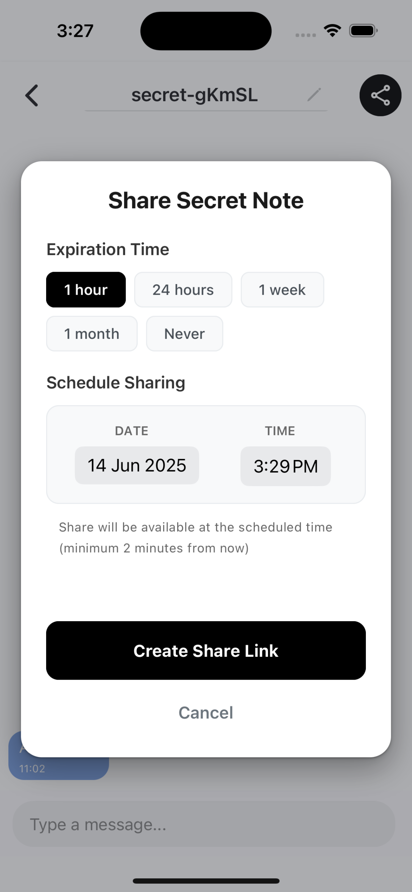
Task: Open the share icon button
Action: tap(380, 95)
